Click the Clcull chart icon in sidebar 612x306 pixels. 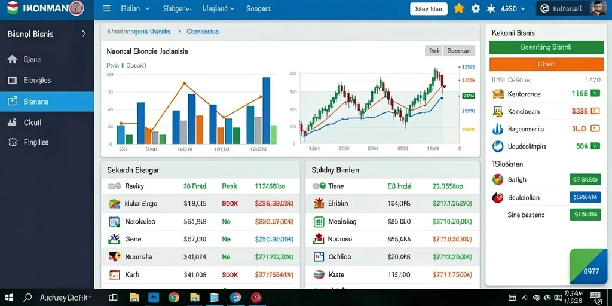[13, 122]
